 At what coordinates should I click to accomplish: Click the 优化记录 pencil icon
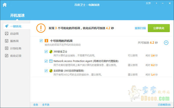coord(7,56)
